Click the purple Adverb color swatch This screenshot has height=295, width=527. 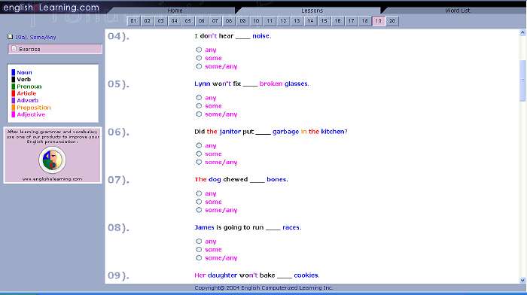click(14, 100)
